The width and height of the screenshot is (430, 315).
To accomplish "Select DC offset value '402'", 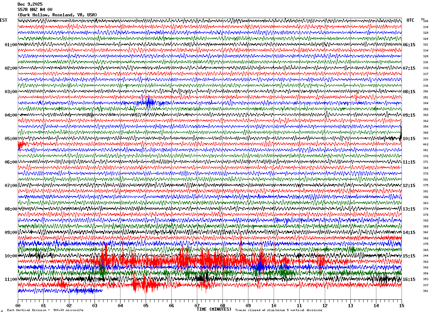I will coord(425,144).
